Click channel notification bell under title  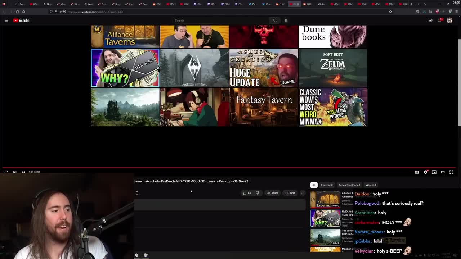pos(137,193)
